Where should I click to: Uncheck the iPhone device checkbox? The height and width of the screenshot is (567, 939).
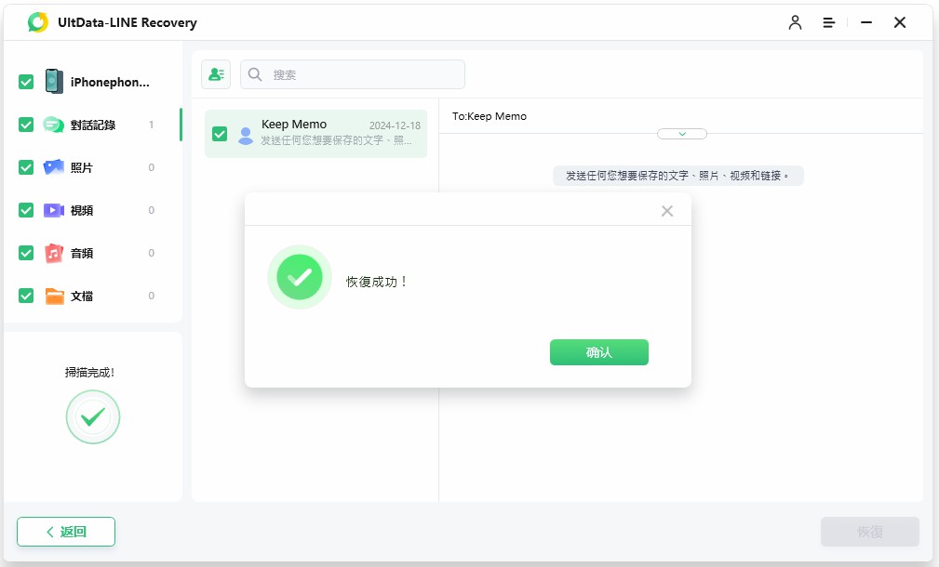tap(26, 82)
